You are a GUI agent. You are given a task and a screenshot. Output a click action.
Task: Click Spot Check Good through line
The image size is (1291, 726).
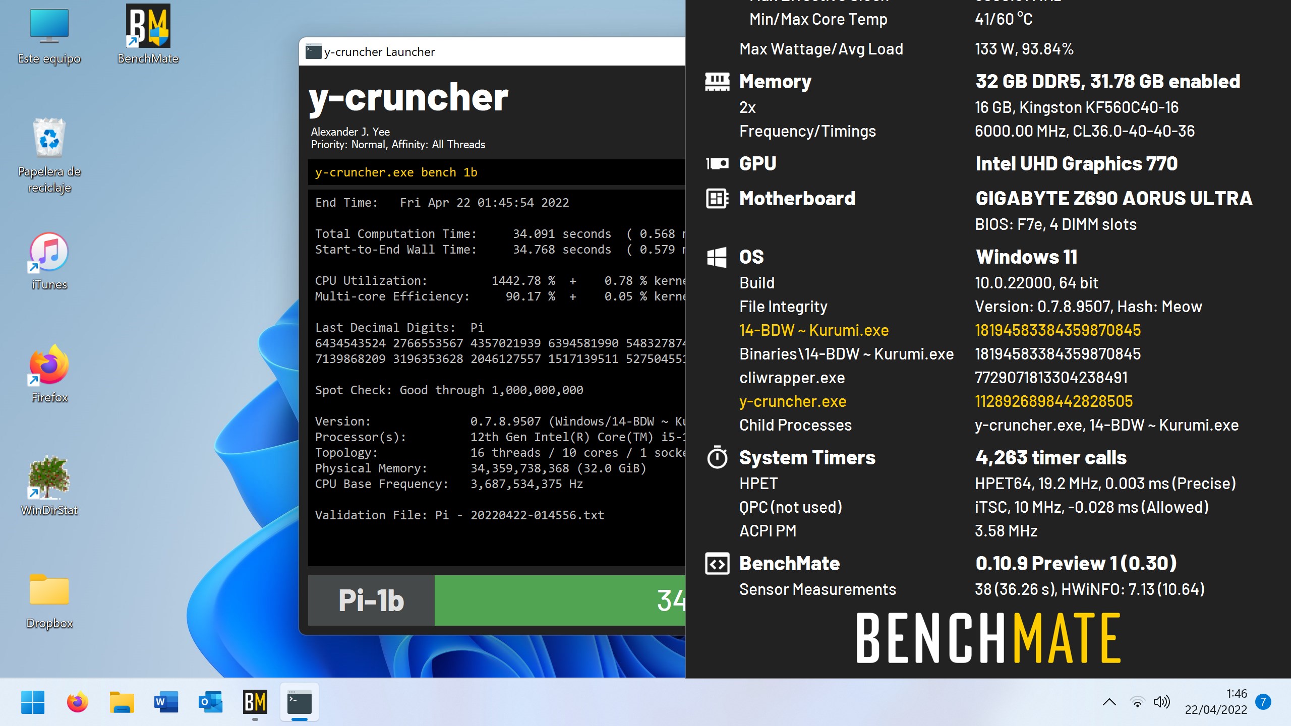pyautogui.click(x=449, y=390)
